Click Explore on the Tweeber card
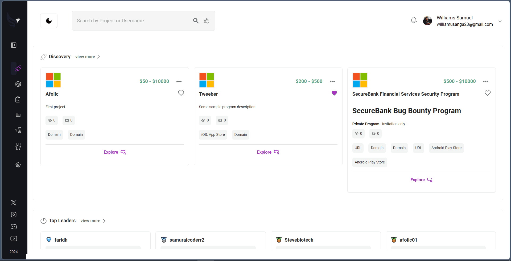The image size is (511, 261). 268,152
